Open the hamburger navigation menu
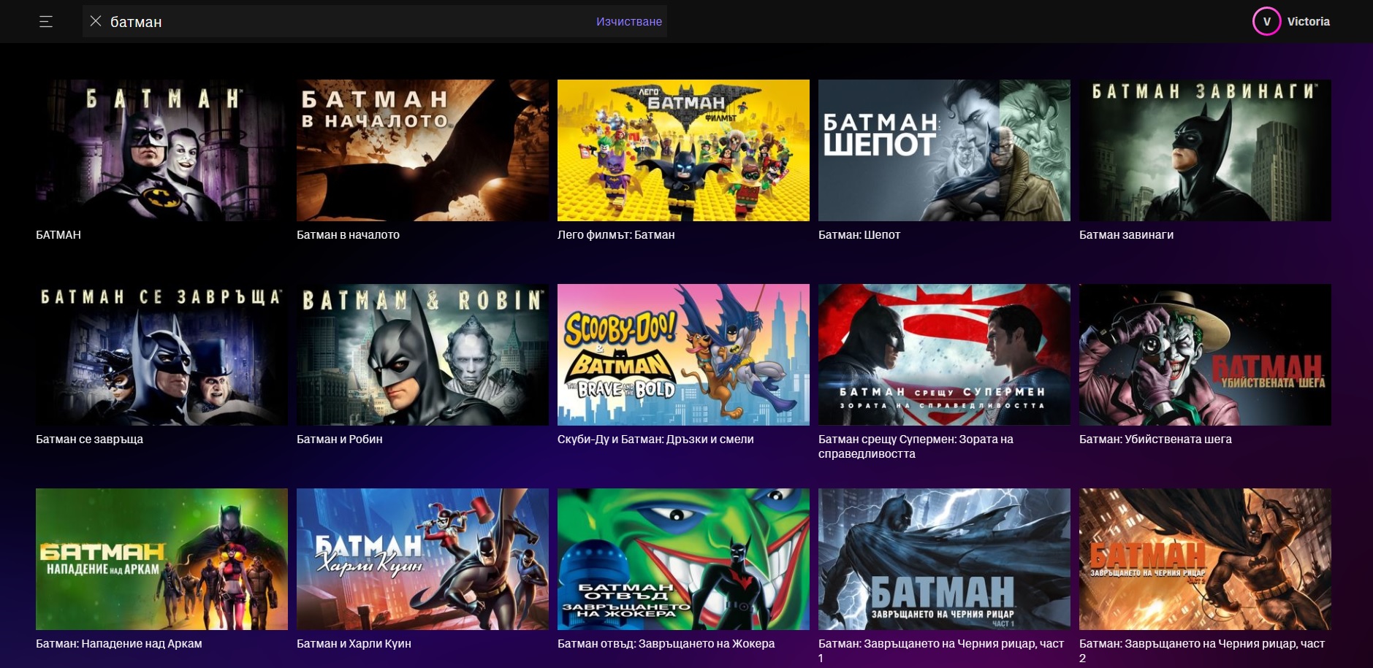The width and height of the screenshot is (1373, 668). click(46, 22)
